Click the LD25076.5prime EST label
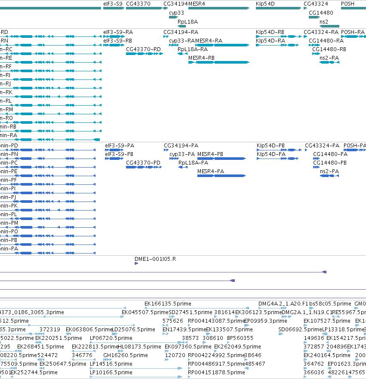This screenshot has width=366, height=379. coord(133,330)
